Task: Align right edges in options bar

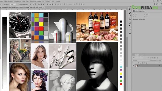Action: [44, 4]
